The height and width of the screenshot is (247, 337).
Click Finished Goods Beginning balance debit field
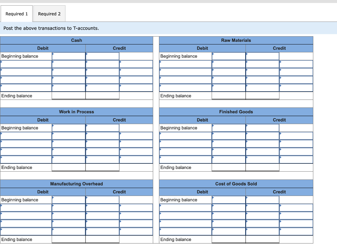[x=229, y=128]
